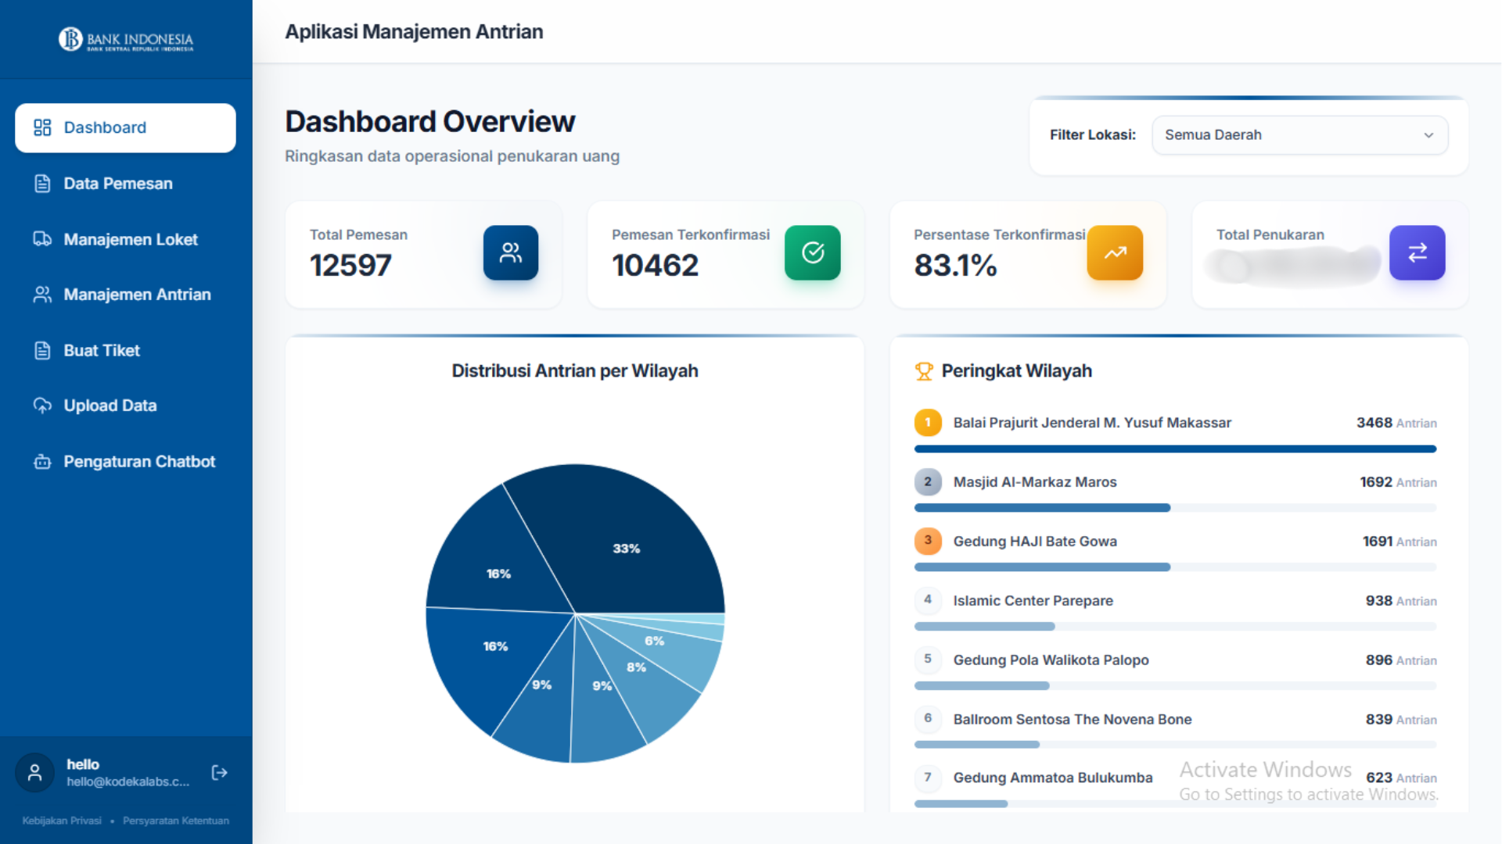The image size is (1502, 844).
Task: Go to Data Pemesan page
Action: click(x=125, y=184)
